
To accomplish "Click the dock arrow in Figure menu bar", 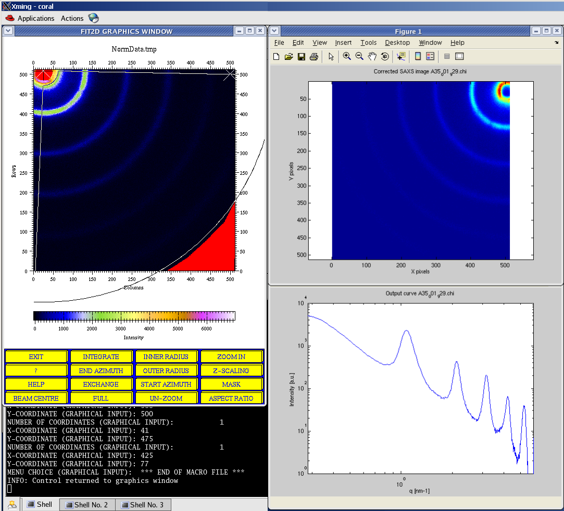I will pyautogui.click(x=556, y=43).
